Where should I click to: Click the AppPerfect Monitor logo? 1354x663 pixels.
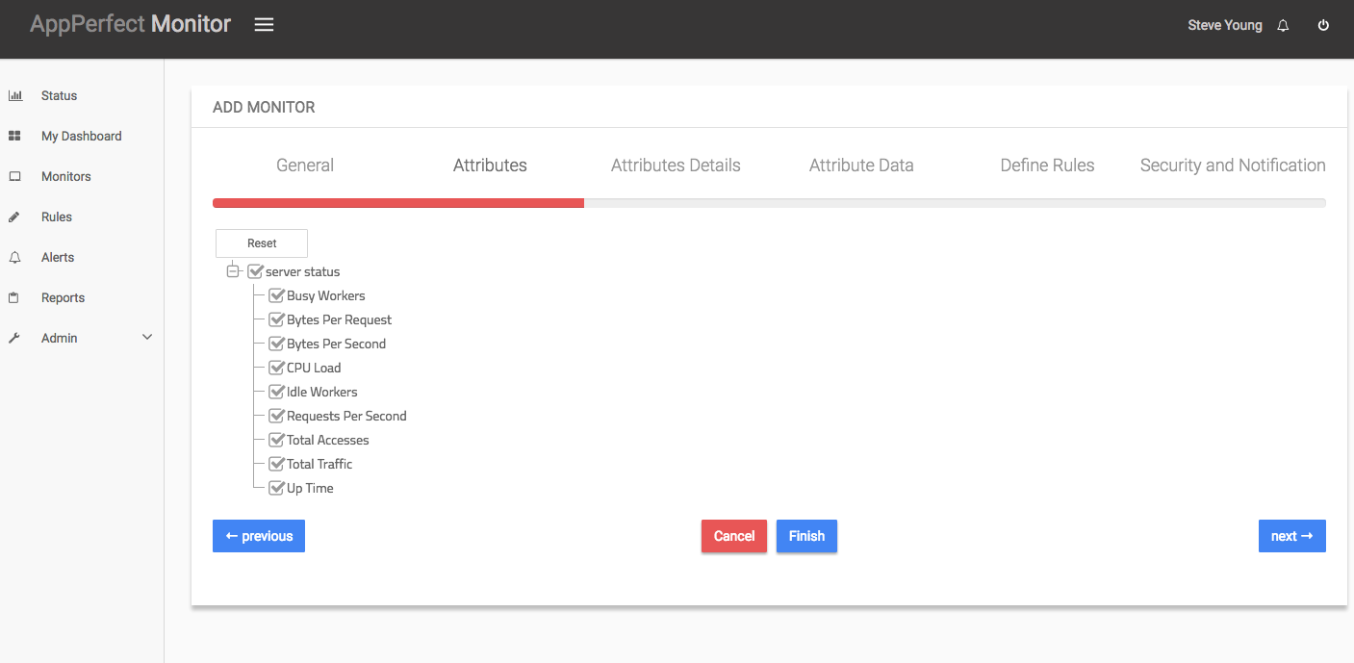(x=130, y=24)
